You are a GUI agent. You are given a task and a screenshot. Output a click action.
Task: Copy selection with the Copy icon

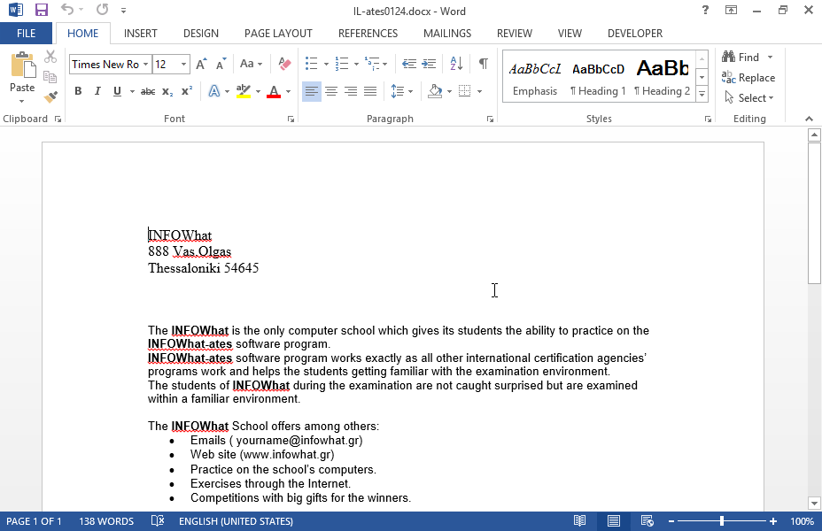pyautogui.click(x=50, y=77)
